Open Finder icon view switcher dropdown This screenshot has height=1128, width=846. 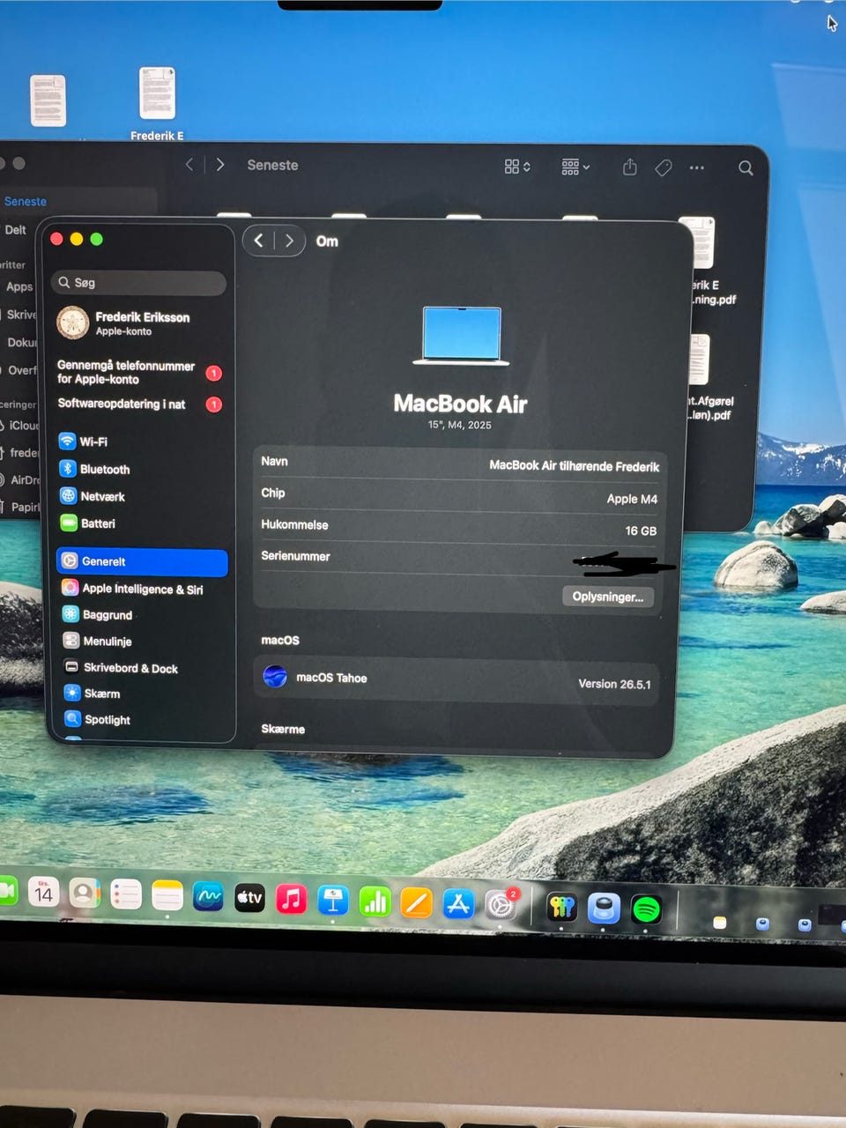(517, 167)
